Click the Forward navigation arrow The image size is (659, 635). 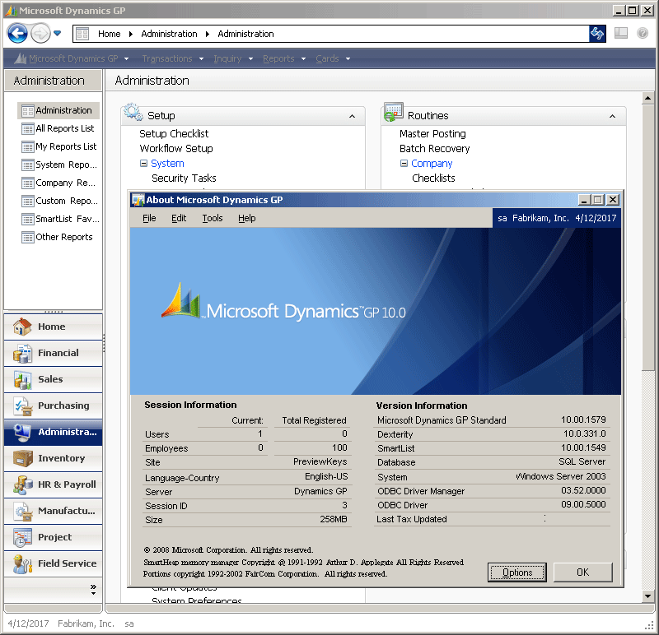40,33
